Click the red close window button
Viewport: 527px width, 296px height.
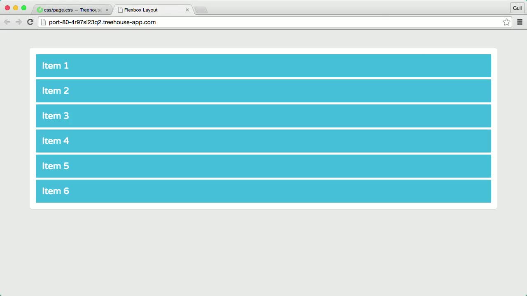point(7,8)
